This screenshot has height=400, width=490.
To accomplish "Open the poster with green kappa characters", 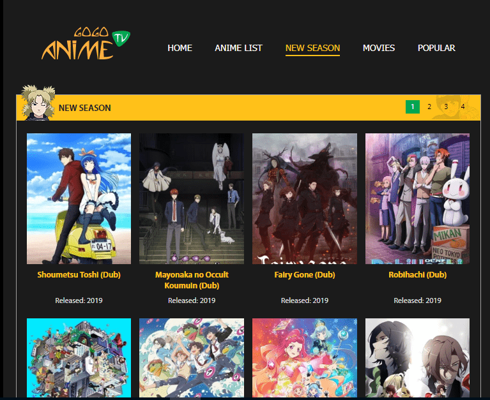I will tap(192, 358).
